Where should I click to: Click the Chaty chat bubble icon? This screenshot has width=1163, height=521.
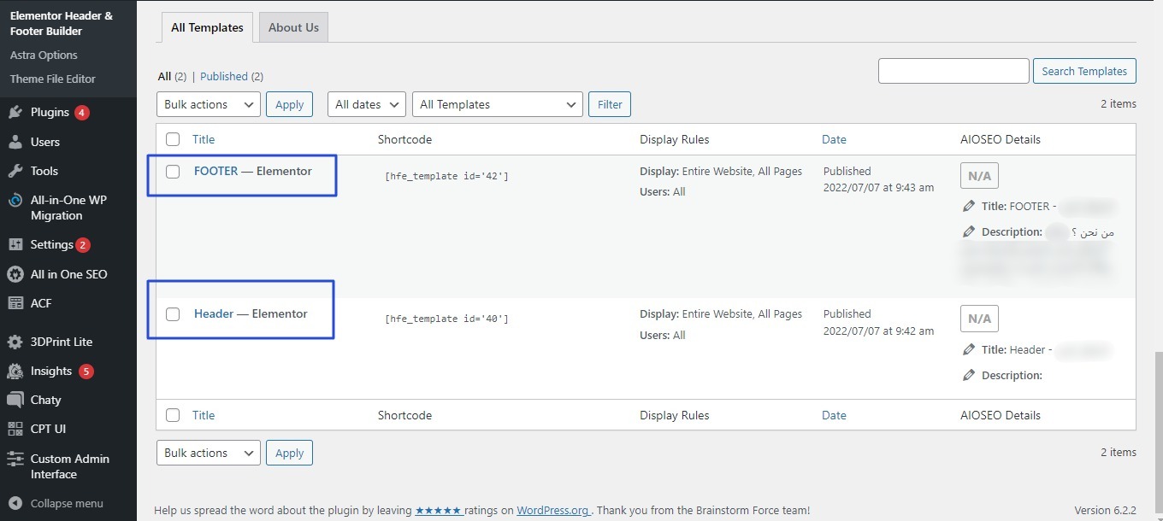(x=15, y=400)
